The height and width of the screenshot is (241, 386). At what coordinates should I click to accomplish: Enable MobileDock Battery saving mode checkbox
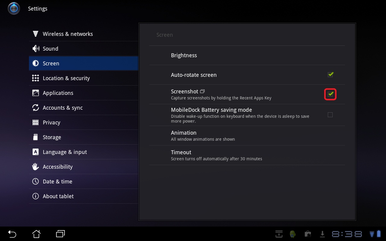pyautogui.click(x=330, y=115)
